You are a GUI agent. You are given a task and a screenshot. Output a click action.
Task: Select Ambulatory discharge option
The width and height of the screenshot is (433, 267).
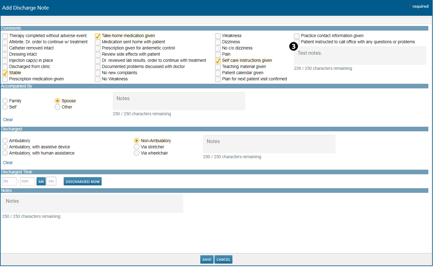click(5, 141)
